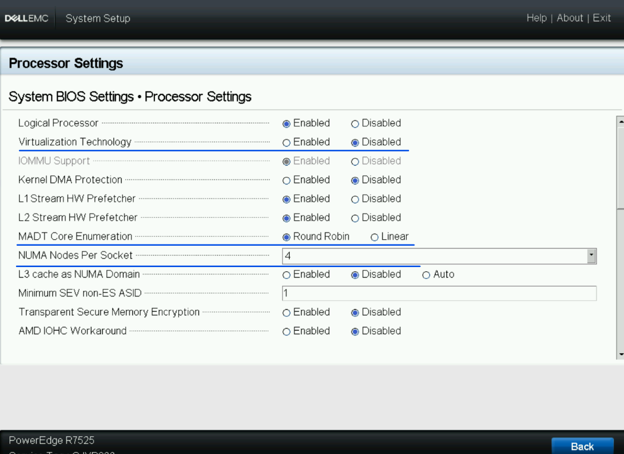Open the NUMA Nodes Per Socket dropdown
This screenshot has width=624, height=454.
pyautogui.click(x=591, y=255)
